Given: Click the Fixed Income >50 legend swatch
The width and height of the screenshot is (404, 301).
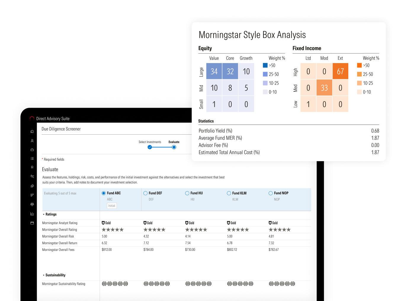Looking at the screenshot, I should pos(359,65).
